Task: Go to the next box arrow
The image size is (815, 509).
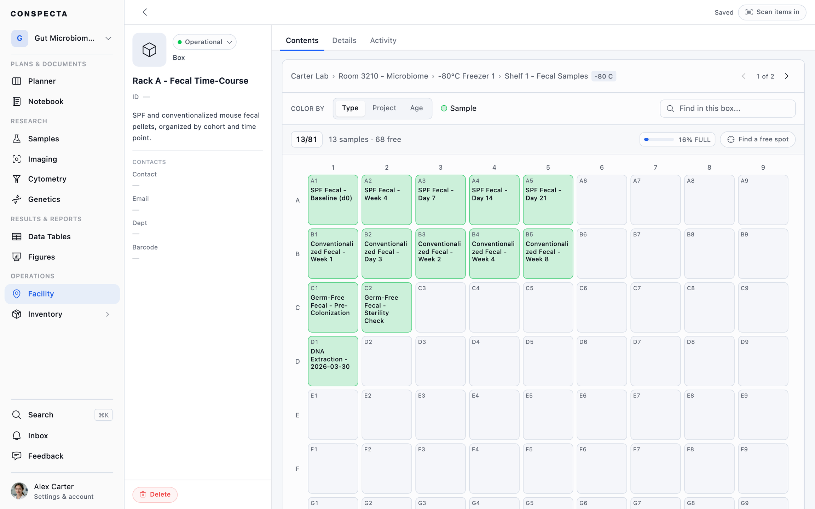Action: (787, 76)
